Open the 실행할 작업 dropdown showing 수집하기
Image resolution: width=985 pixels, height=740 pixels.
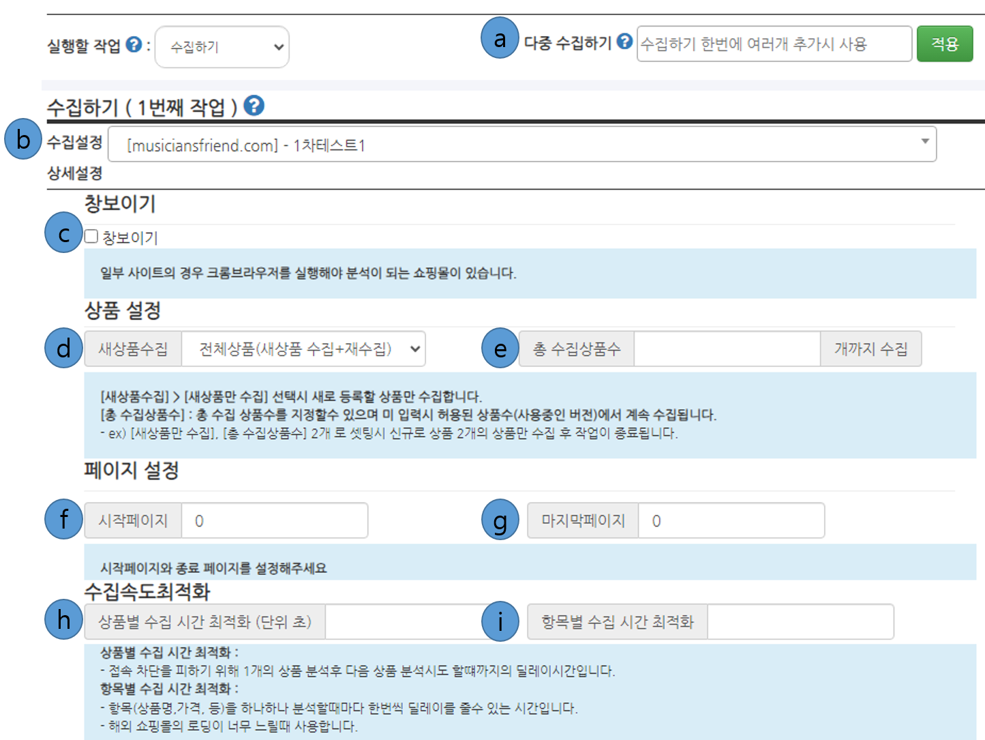222,47
